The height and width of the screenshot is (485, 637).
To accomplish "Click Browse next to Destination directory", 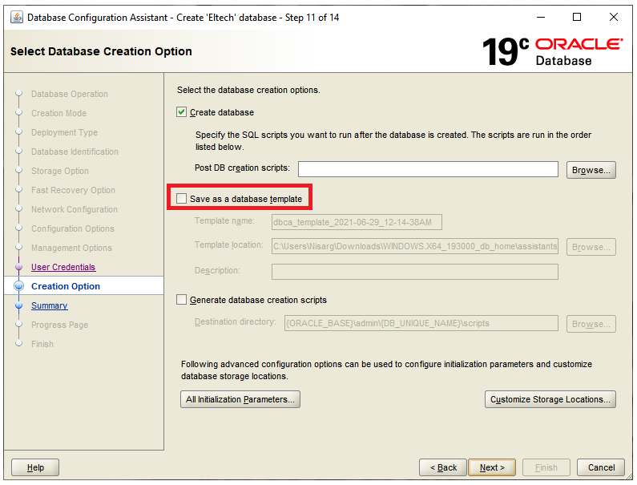I will coord(591,324).
